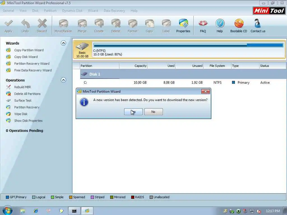Viewport: 287px width, 215px height.
Task: Click the Type column header
Action: (x=245, y=66)
